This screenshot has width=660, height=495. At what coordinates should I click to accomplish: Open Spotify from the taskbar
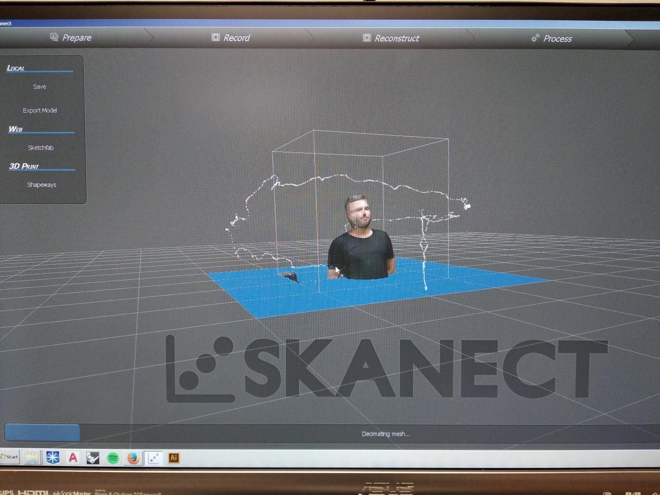tap(113, 458)
